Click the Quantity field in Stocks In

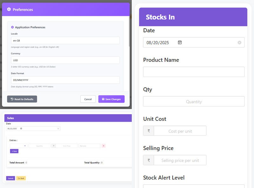(x=194, y=101)
